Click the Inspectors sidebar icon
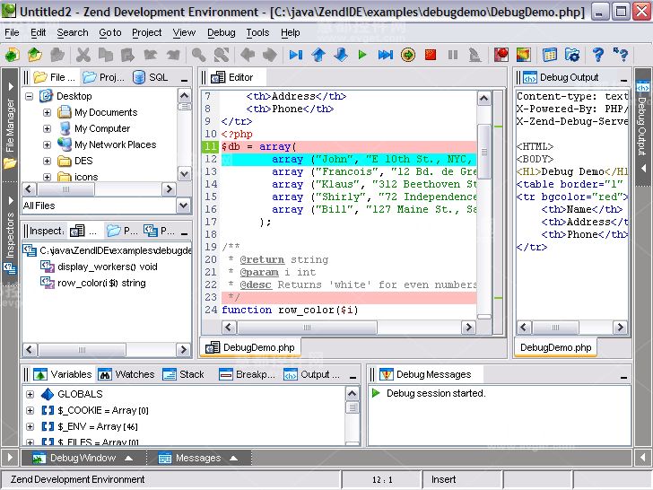The height and width of the screenshot is (490, 653). tap(10, 268)
